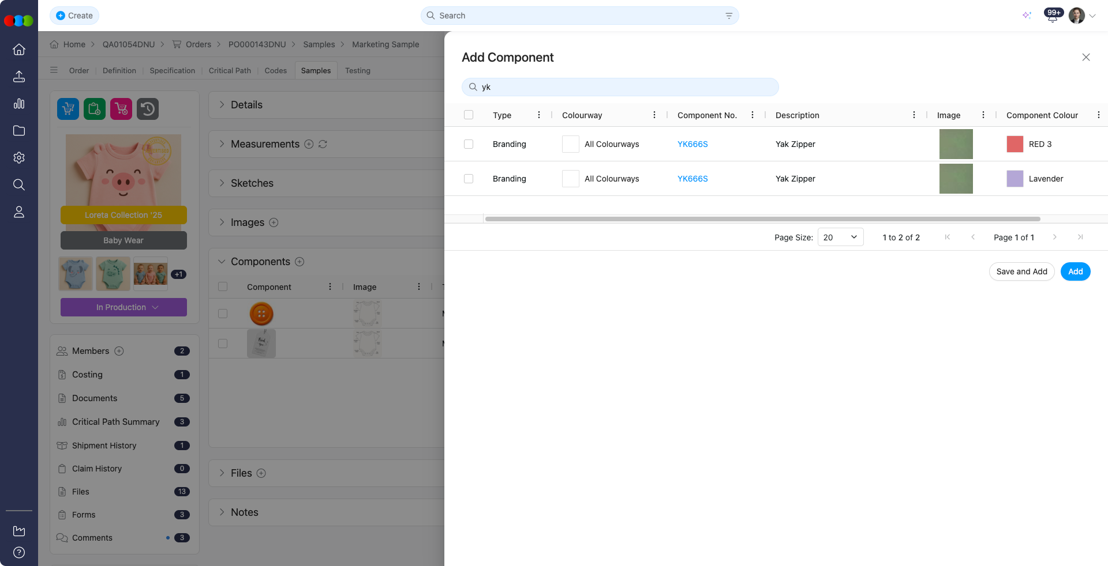1108x566 pixels.
Task: Click the Save and Add button
Action: pyautogui.click(x=1021, y=271)
